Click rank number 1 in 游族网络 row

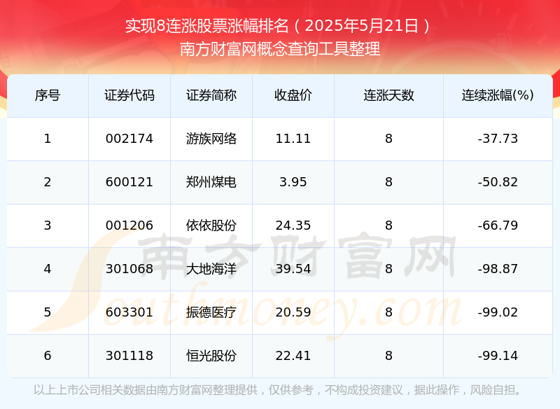pos(48,139)
